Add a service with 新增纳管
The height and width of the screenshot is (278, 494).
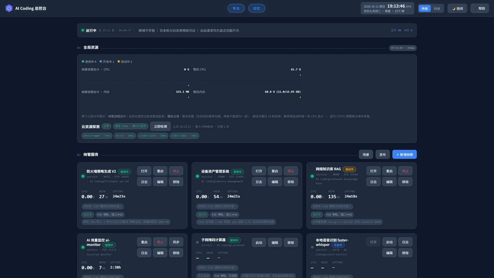click(x=404, y=154)
